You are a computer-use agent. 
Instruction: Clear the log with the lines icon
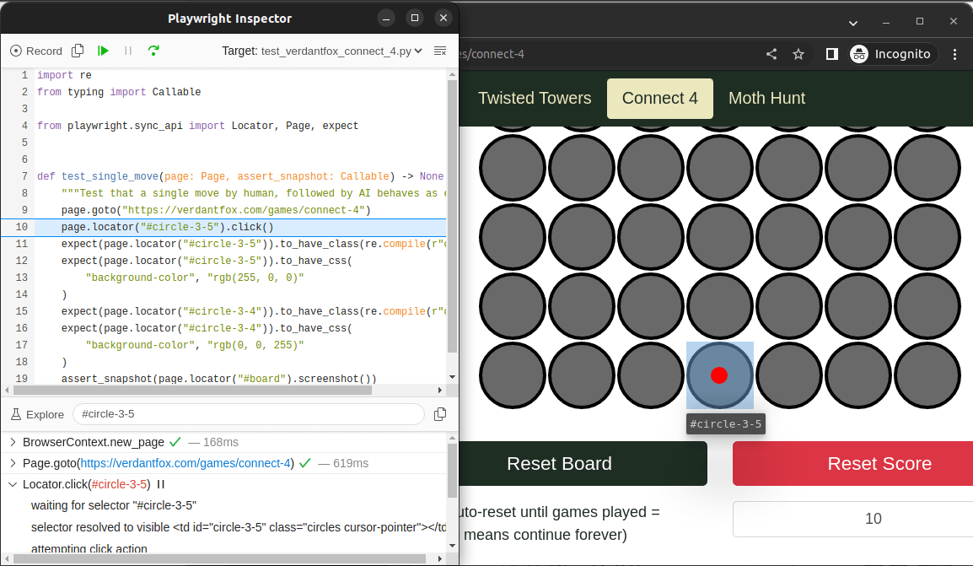click(440, 51)
